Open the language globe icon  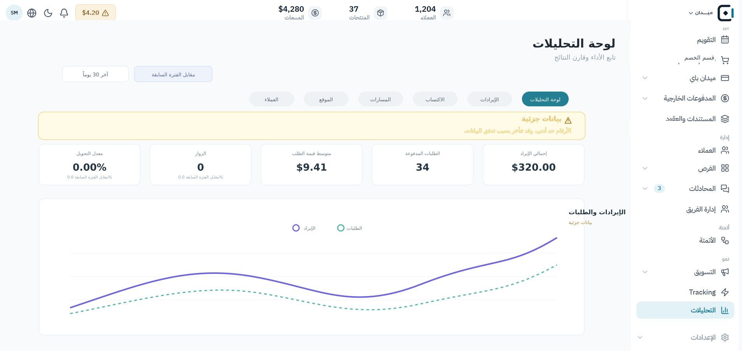click(32, 13)
